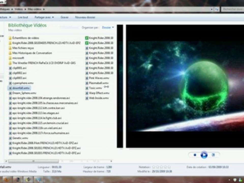Select the clip0001.avi file icon
Screen dimensions: 244x183
[x=10, y=68]
